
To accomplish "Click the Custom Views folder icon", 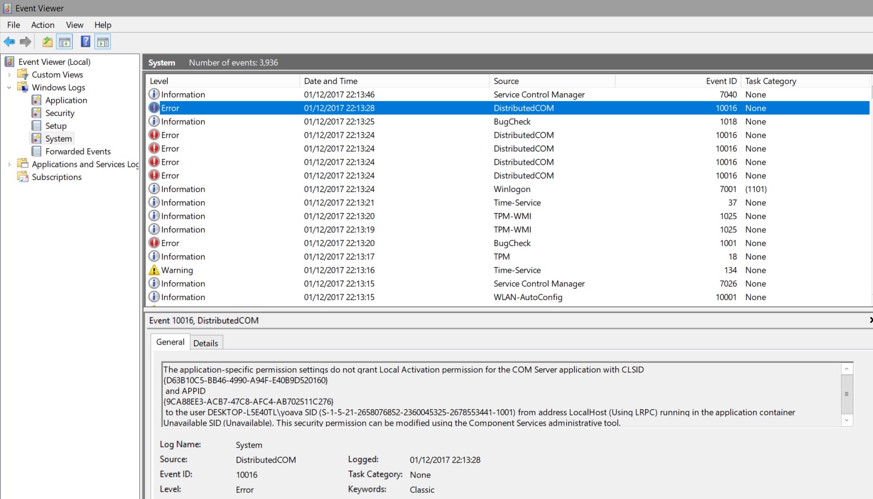I will pos(23,74).
